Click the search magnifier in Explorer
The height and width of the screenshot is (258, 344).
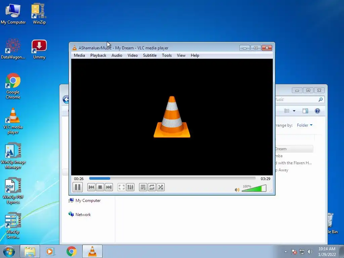(320, 99)
